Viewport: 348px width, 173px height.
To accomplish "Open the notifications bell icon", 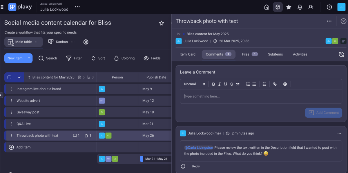I will (300, 7).
